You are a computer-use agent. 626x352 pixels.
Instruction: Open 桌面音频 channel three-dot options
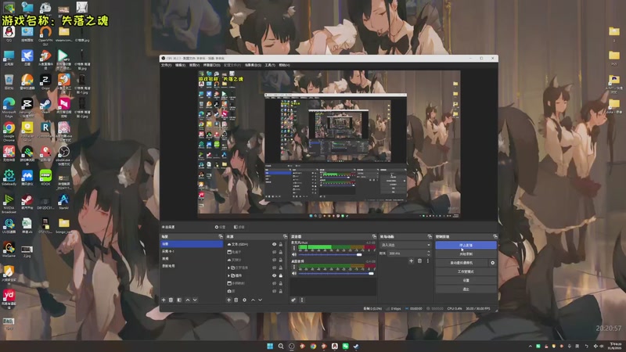tap(294, 267)
